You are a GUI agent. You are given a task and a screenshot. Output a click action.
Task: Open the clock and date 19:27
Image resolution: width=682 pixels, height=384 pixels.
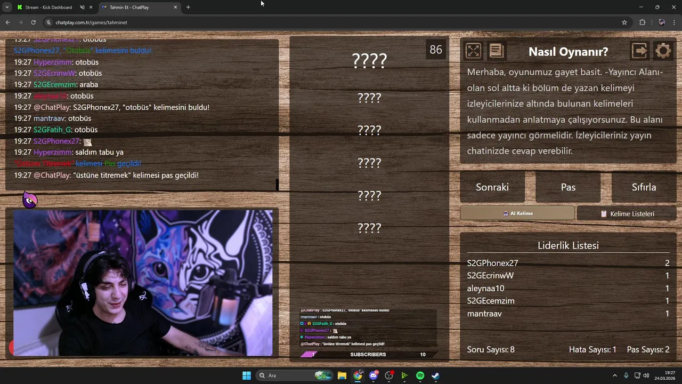pos(666,375)
